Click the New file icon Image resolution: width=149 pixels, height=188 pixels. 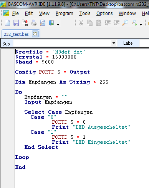click(7, 23)
